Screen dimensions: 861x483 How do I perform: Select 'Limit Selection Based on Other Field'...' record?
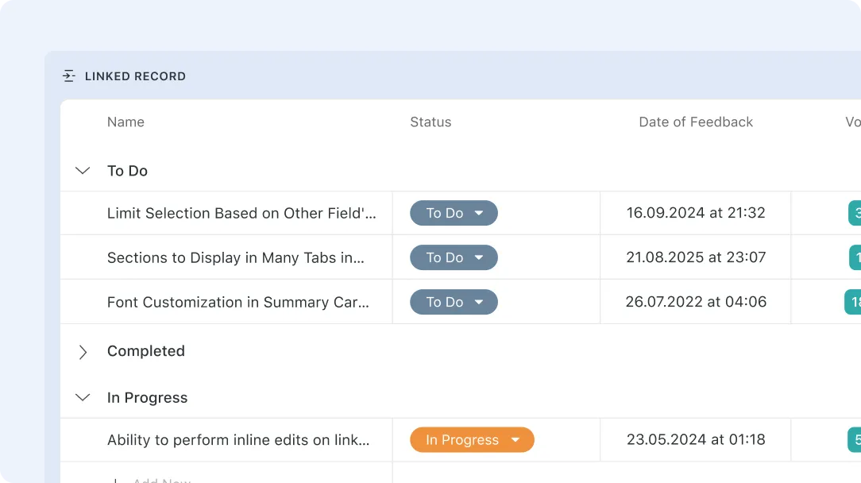[241, 213]
